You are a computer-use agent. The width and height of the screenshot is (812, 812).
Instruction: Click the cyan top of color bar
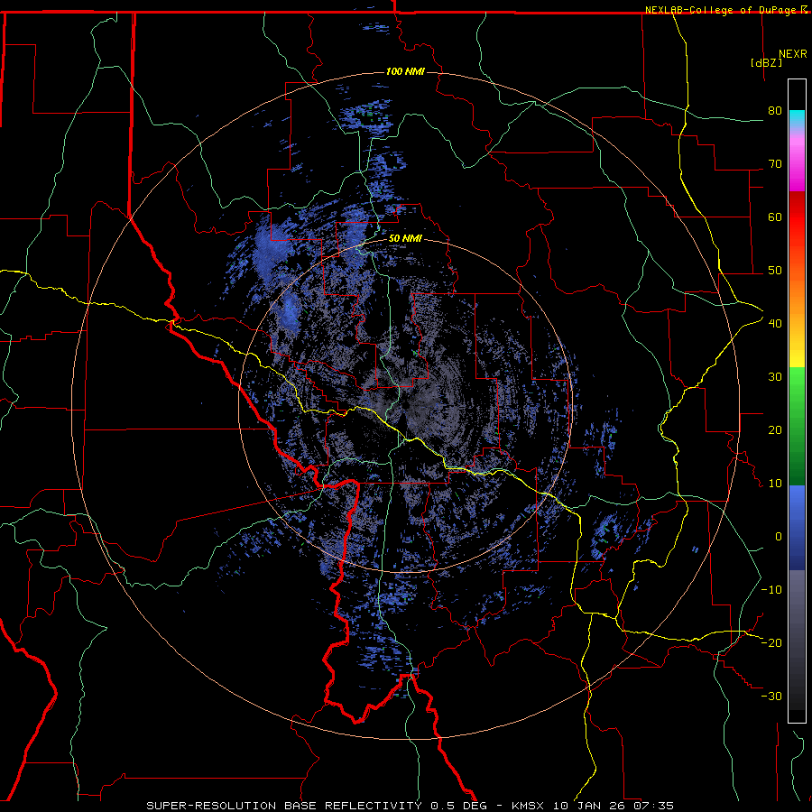pyautogui.click(x=797, y=118)
